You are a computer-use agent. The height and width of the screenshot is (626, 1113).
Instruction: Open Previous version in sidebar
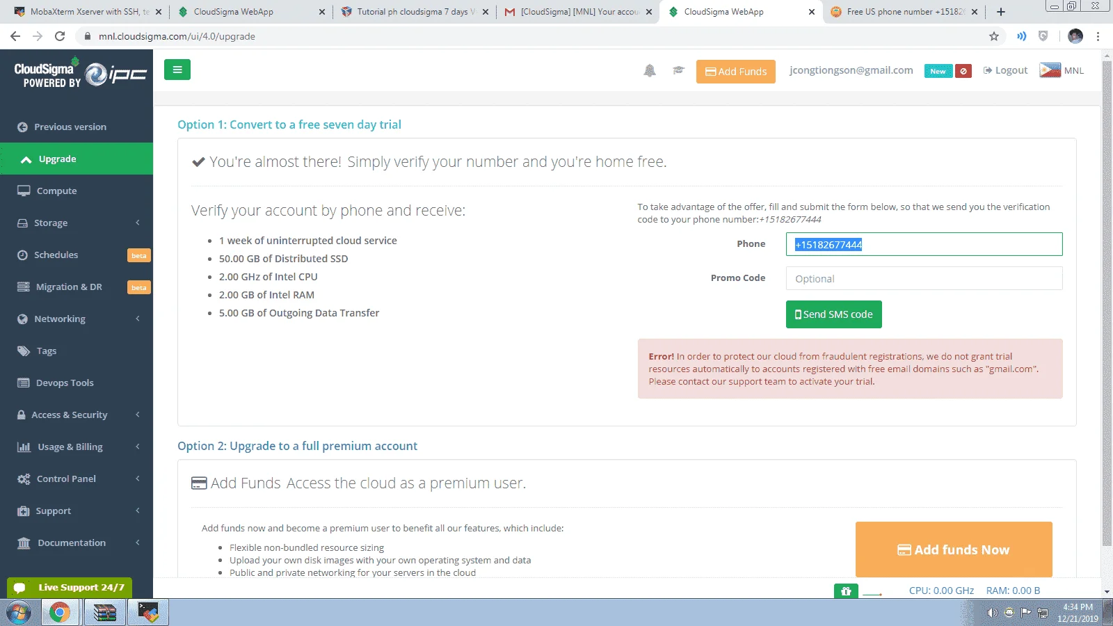pos(77,127)
